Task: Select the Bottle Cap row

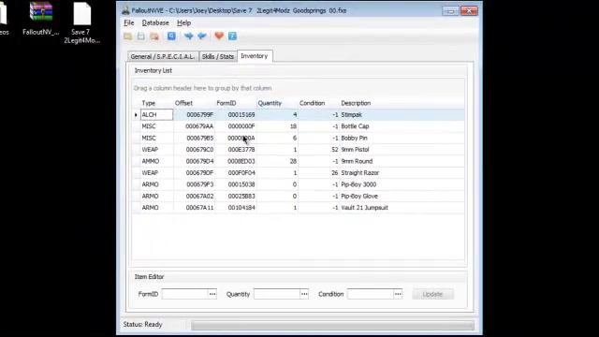Action: tap(299, 126)
